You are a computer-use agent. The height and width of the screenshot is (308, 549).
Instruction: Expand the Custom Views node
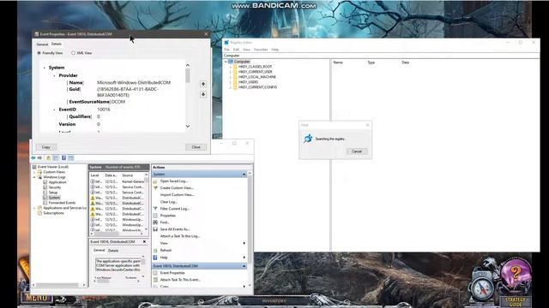(x=34, y=172)
